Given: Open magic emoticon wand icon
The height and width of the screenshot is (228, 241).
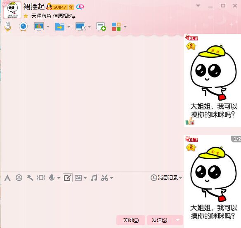Looking at the screenshot, I should tap(30, 178).
